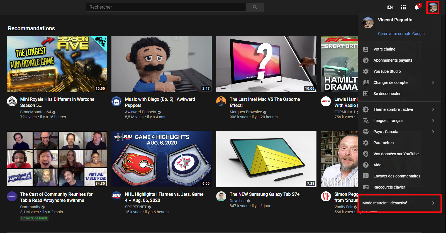Screen dimensions: 446x233
Task: Open the Marques Brownlee channel avatar
Action: pos(221,101)
